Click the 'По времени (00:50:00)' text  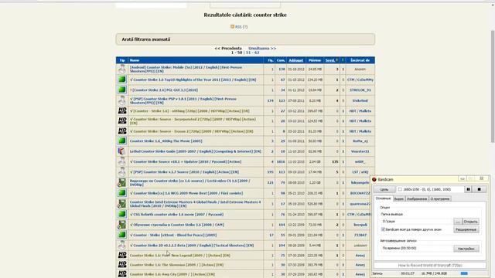click(399, 249)
